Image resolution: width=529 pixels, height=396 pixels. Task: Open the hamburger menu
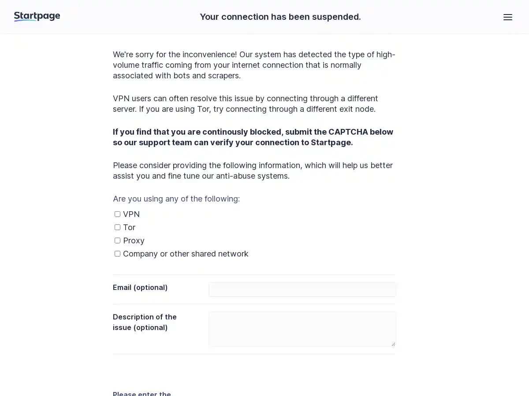508,17
